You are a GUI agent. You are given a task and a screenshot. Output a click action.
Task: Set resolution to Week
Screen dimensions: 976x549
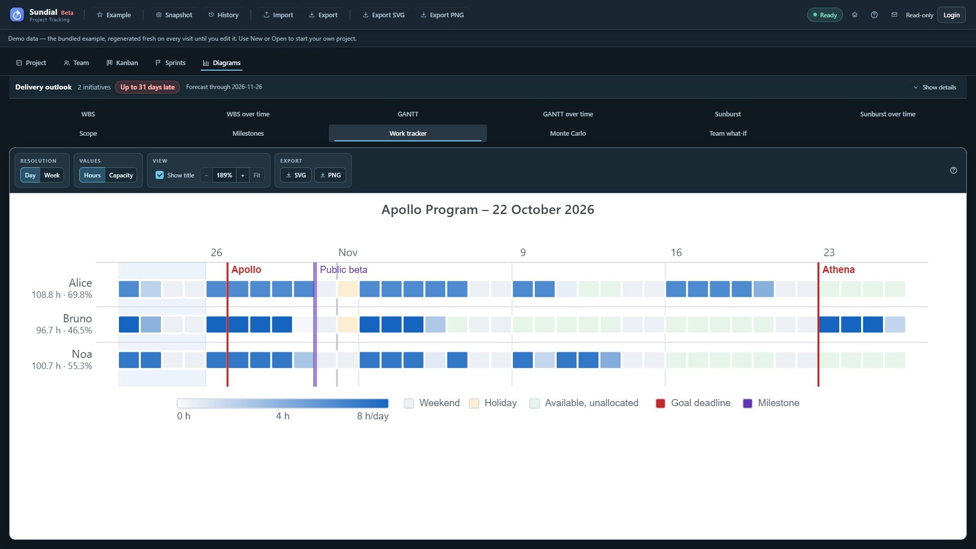tap(52, 175)
